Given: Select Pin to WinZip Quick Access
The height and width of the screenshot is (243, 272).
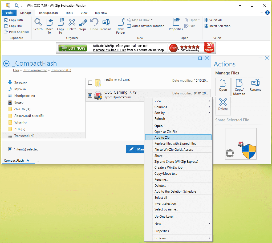Looking at the screenshot, I should tap(178, 150).
